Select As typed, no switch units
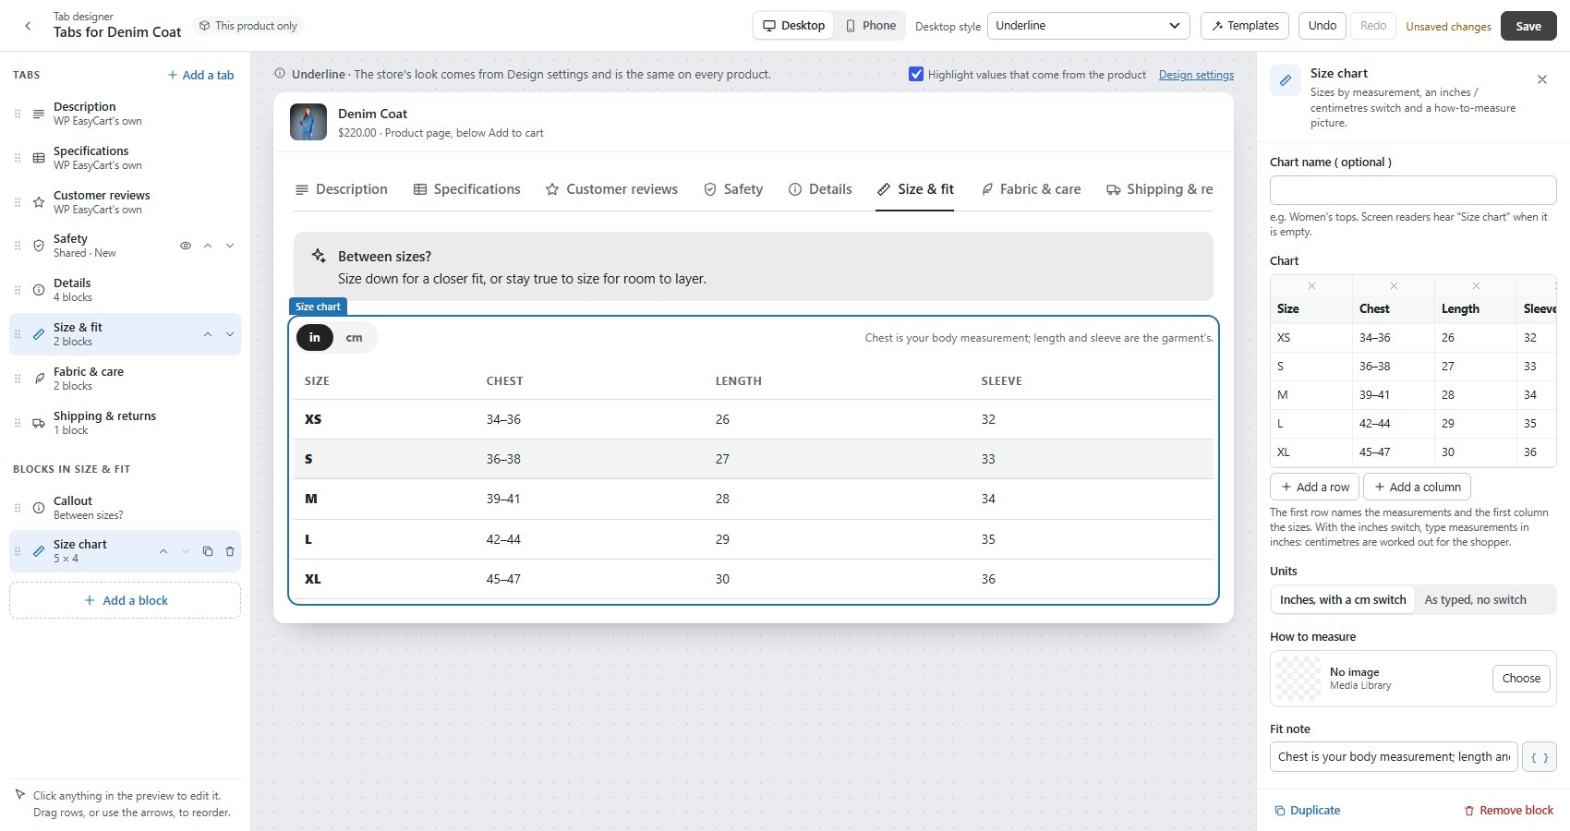This screenshot has height=831, width=1570. pos(1475,600)
